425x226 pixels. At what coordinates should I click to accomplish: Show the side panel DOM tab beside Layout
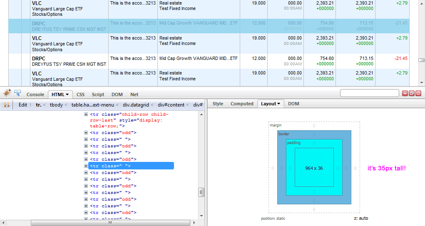coord(293,104)
